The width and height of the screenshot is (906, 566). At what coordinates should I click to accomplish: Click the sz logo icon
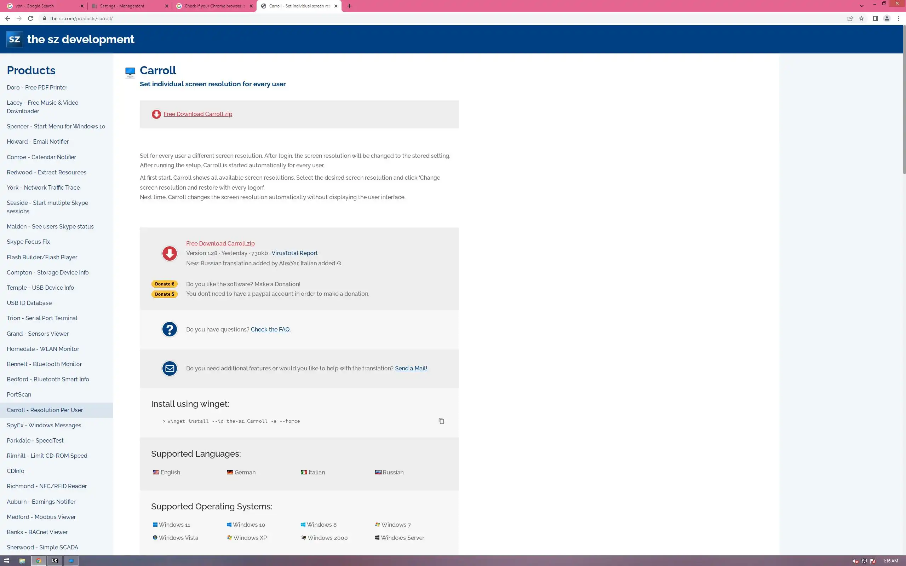14,39
